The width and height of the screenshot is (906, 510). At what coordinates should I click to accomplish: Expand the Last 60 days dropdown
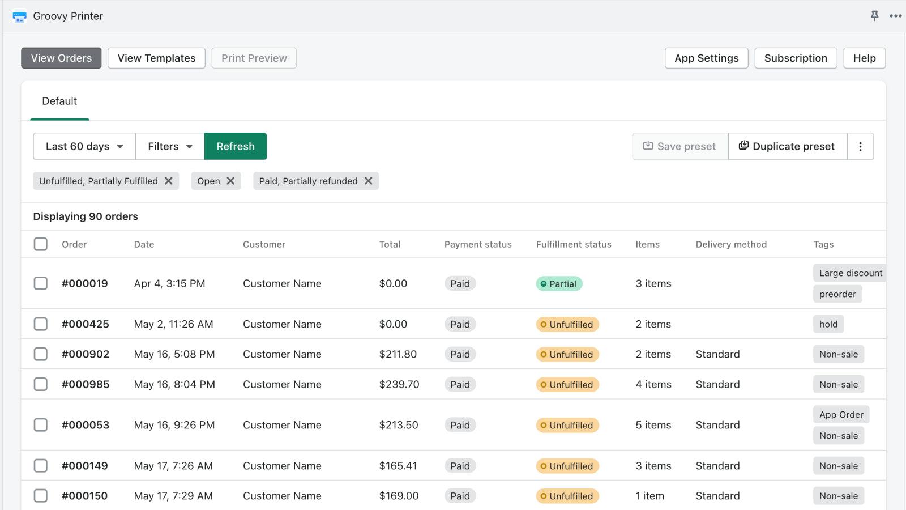click(x=84, y=146)
